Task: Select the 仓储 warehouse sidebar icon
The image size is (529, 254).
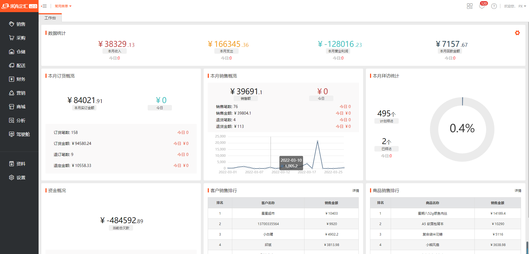Action: [x=12, y=52]
